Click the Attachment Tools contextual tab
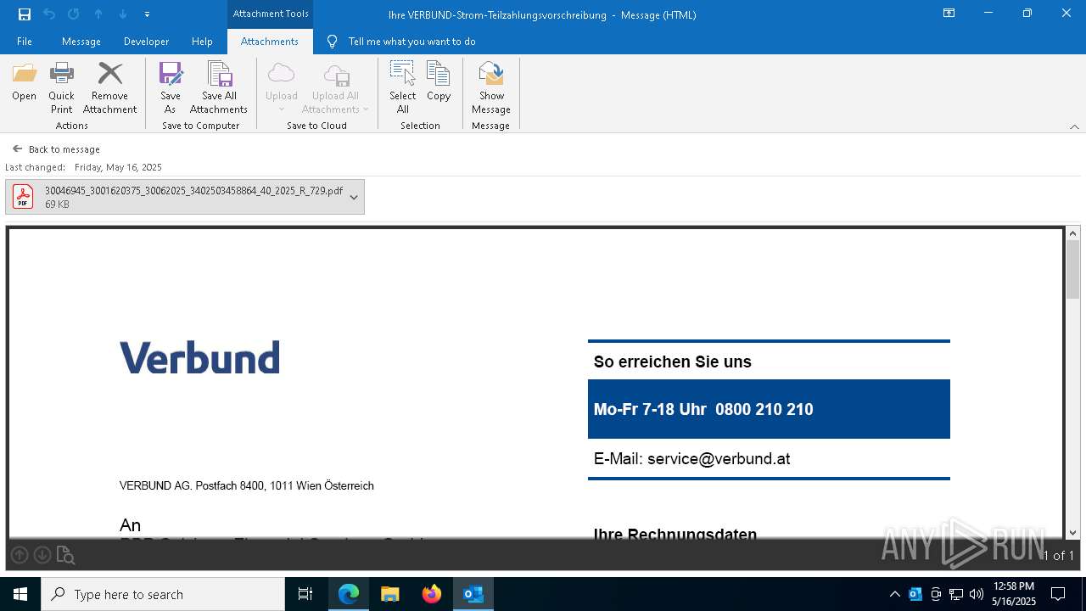Image resolution: width=1086 pixels, height=611 pixels. tap(271, 14)
